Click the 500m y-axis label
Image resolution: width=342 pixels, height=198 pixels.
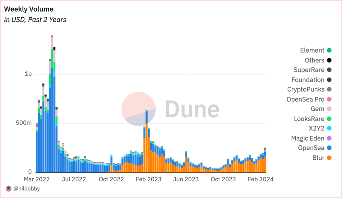(24, 123)
